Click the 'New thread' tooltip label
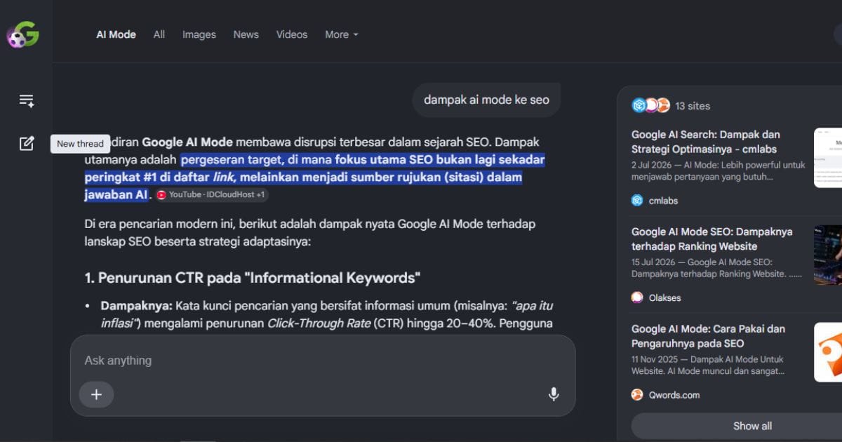Image resolution: width=842 pixels, height=442 pixels. pyautogui.click(x=80, y=144)
